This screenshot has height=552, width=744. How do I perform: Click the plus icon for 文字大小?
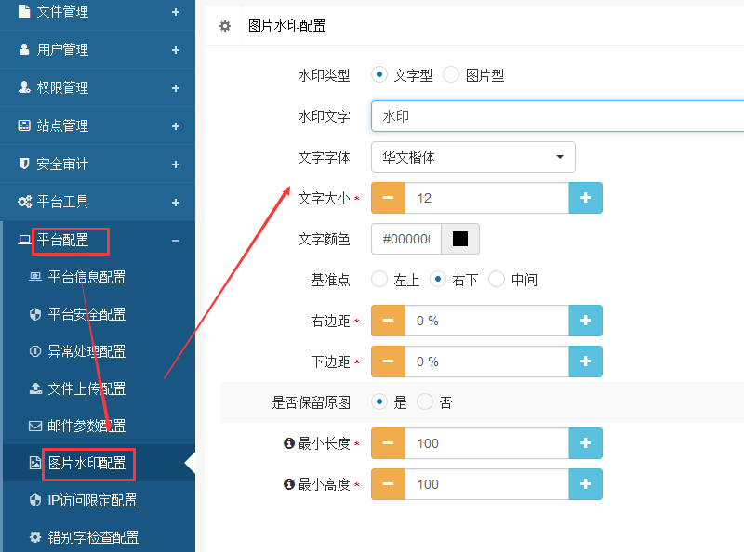pyautogui.click(x=585, y=198)
